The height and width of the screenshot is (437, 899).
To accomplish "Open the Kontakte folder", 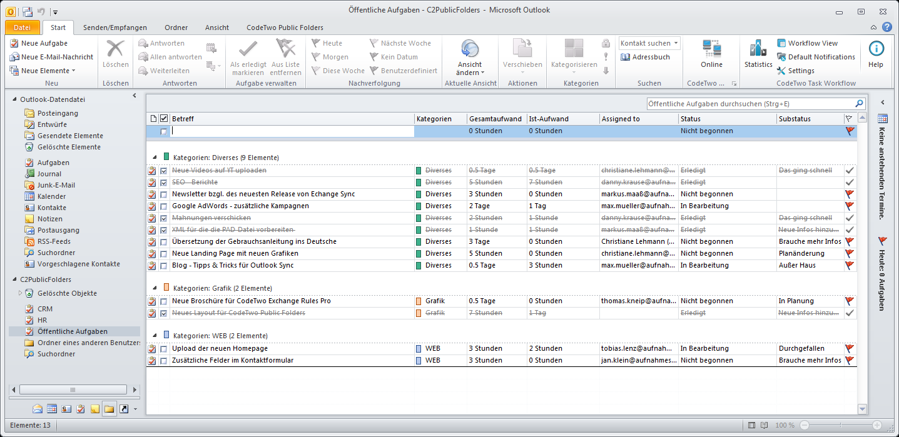I will point(45,208).
